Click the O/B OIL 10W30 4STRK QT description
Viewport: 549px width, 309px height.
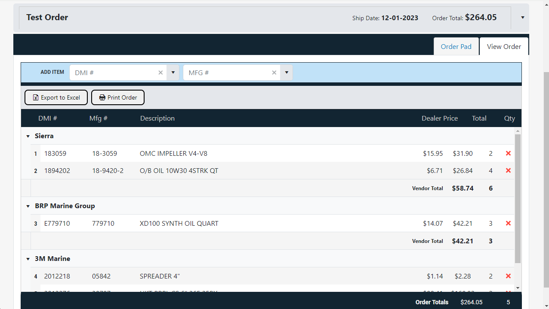click(x=179, y=170)
